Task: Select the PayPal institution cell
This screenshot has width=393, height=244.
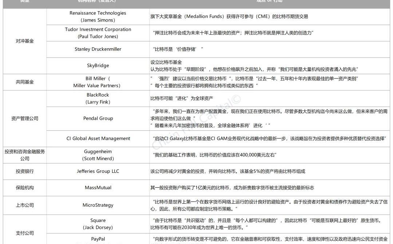Action: coord(98,239)
